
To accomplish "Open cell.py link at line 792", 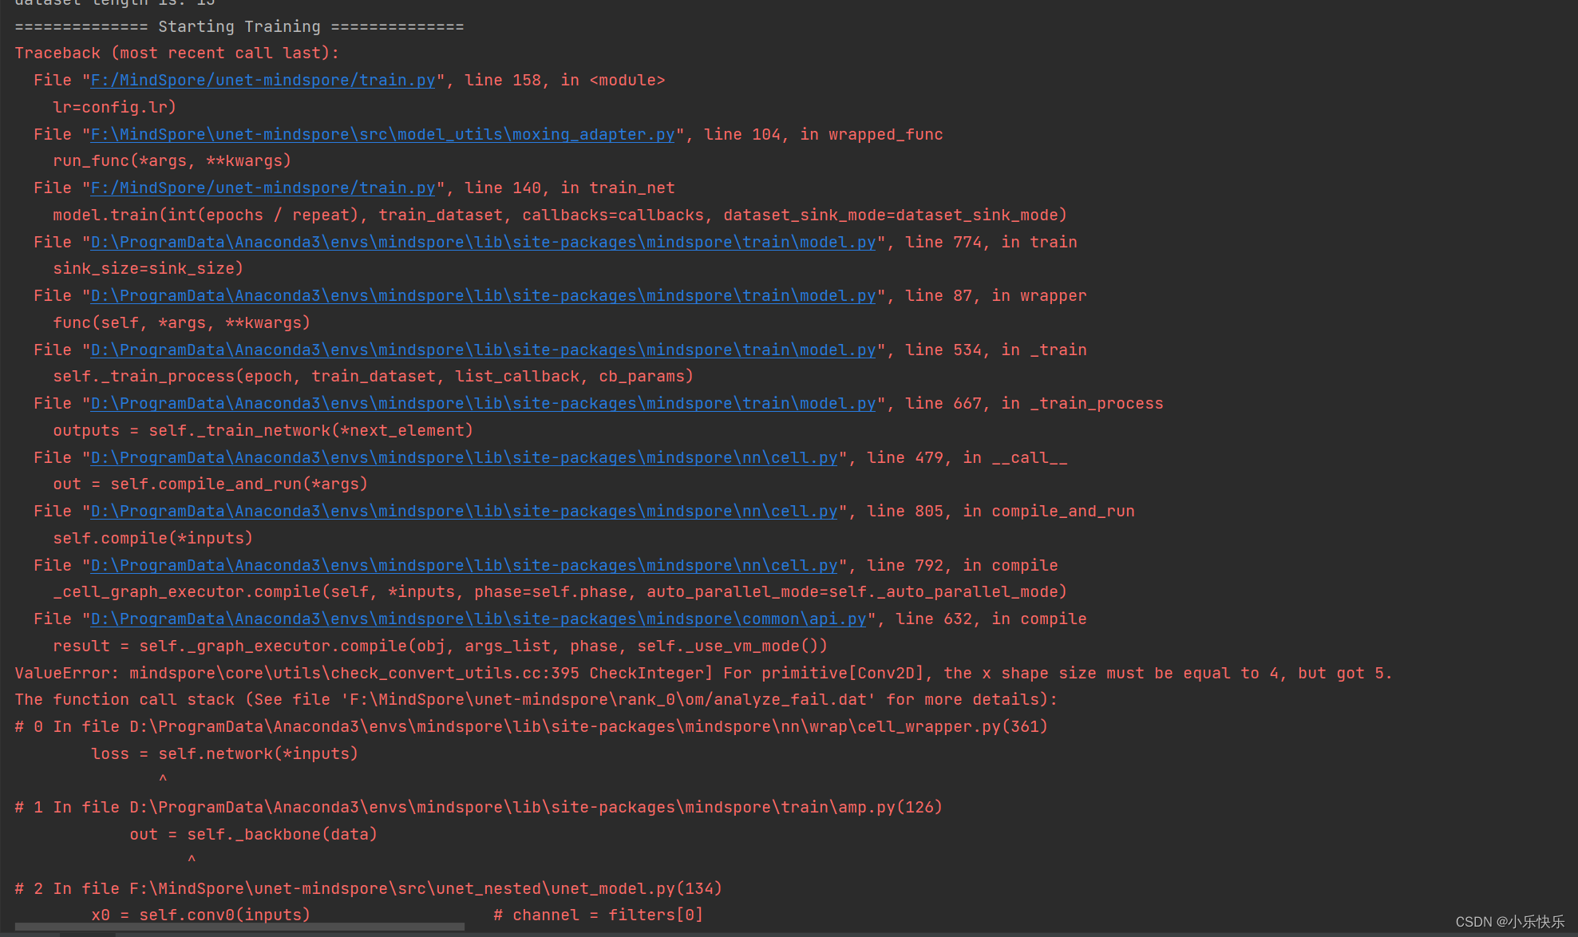I will [x=464, y=565].
